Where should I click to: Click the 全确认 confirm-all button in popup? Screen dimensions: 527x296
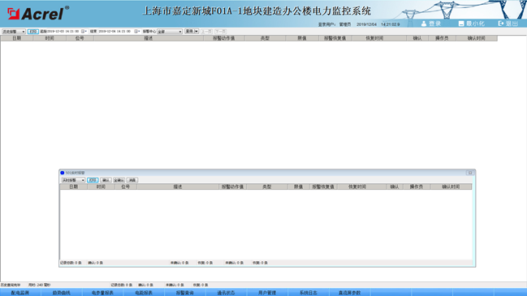pos(119,180)
